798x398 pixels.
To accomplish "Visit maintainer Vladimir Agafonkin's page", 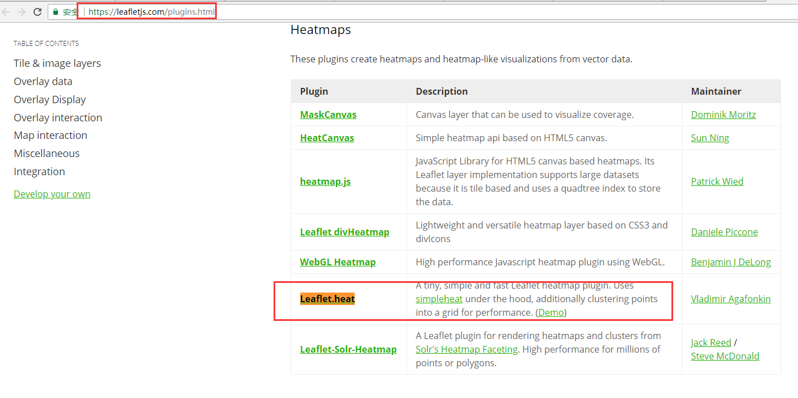I will [731, 299].
